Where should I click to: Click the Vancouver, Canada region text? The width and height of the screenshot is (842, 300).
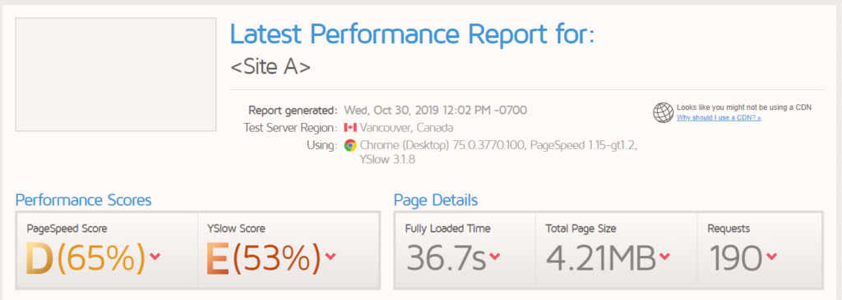(406, 128)
